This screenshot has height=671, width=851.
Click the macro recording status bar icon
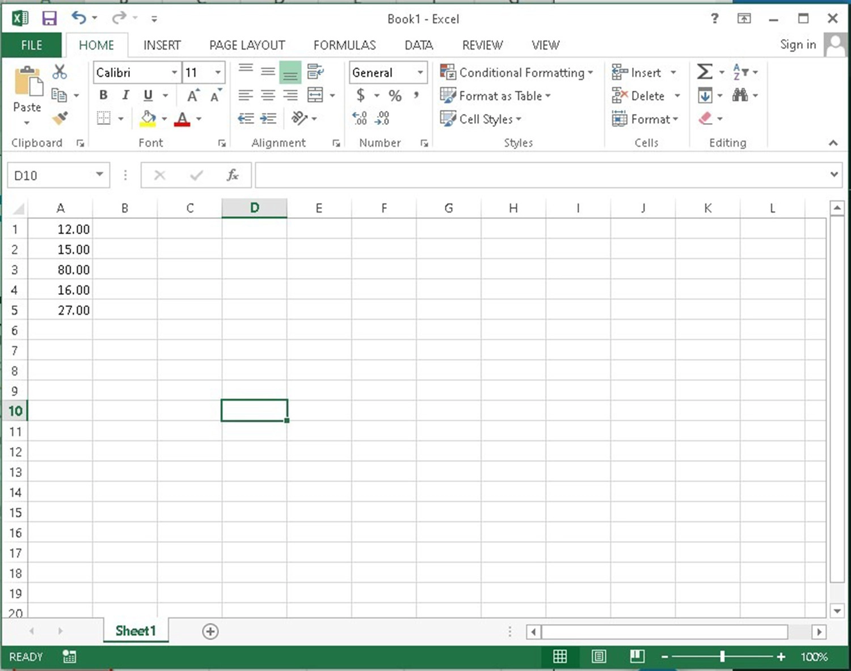tap(69, 656)
